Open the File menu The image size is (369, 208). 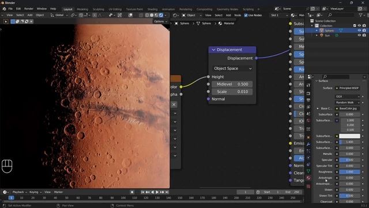[10, 9]
